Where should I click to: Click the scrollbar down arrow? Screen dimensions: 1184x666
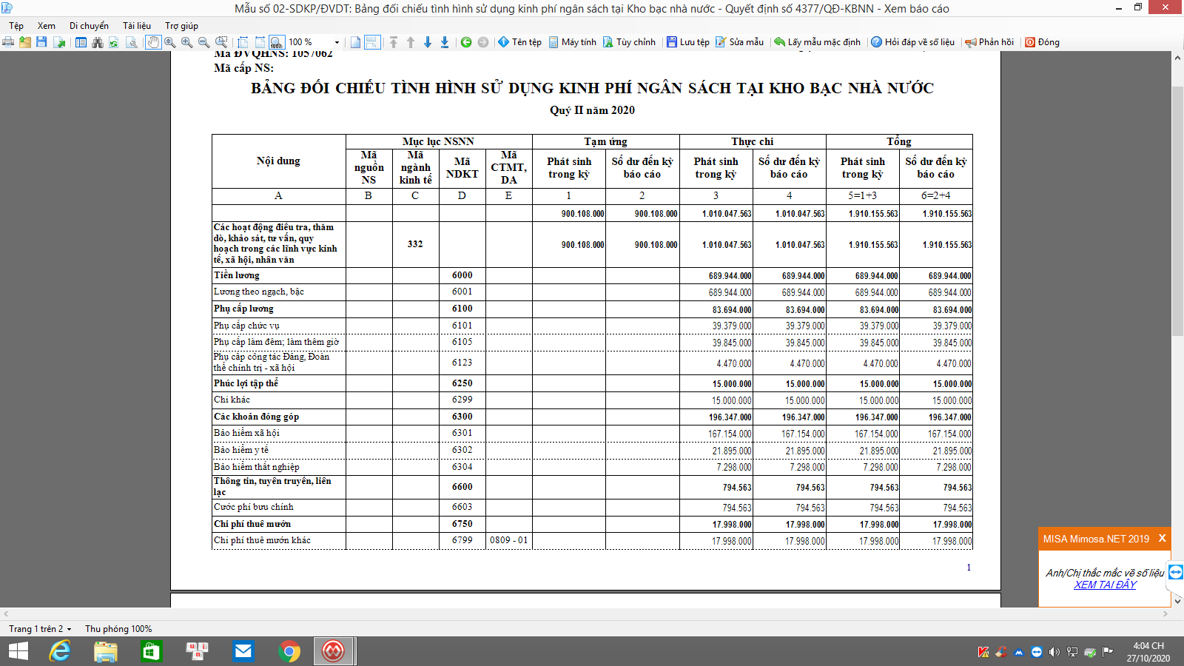(x=1177, y=602)
